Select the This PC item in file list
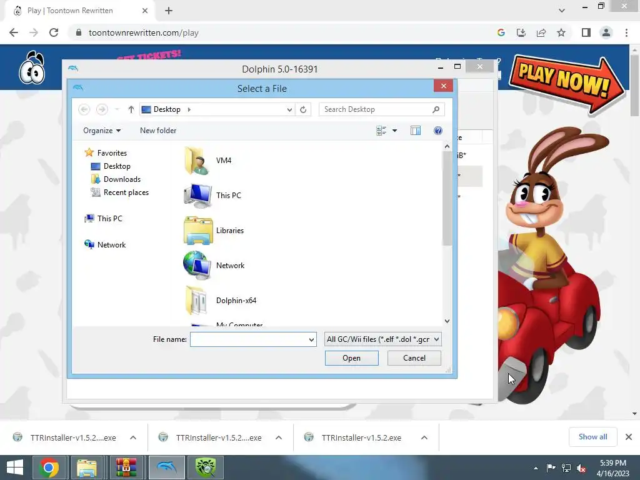The width and height of the screenshot is (640, 480). (212, 196)
